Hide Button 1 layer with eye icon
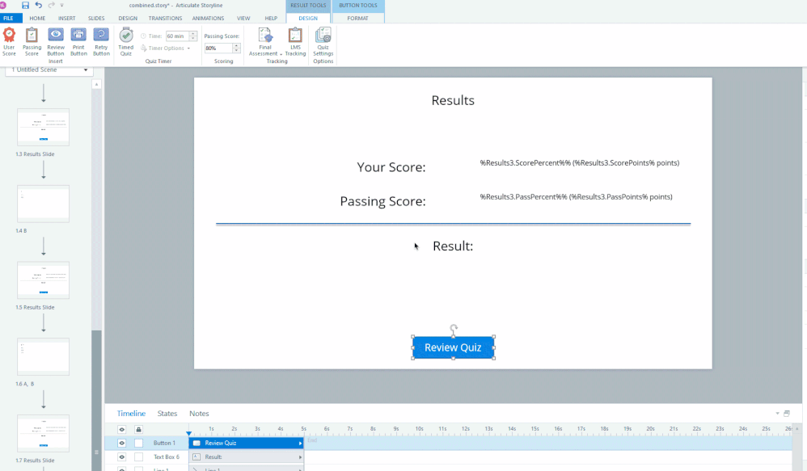Image resolution: width=807 pixels, height=471 pixels. 122,443
